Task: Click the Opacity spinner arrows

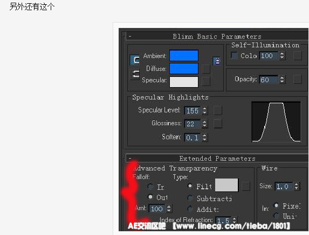Action: pos(282,80)
